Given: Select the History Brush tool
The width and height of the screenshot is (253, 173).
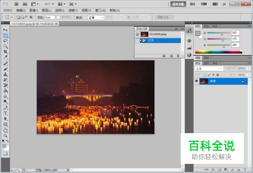Looking at the screenshot, I should click(x=5, y=80).
